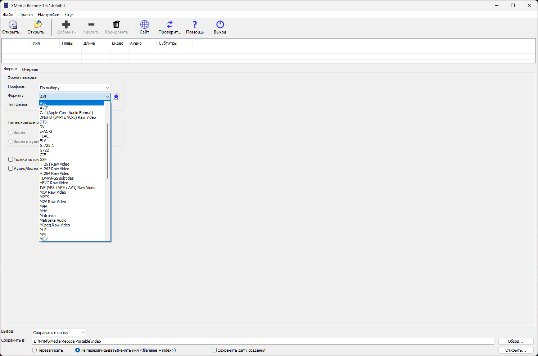The width and height of the screenshot is (538, 356).
Task: Select E-AC-3 in the format list
Action: [x=72, y=131]
